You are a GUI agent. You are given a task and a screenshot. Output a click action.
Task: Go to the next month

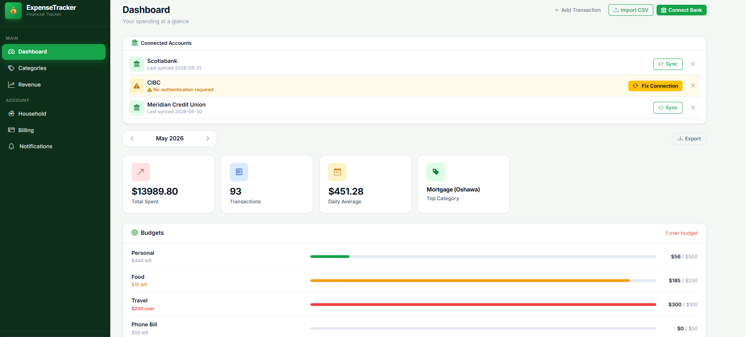pos(208,138)
